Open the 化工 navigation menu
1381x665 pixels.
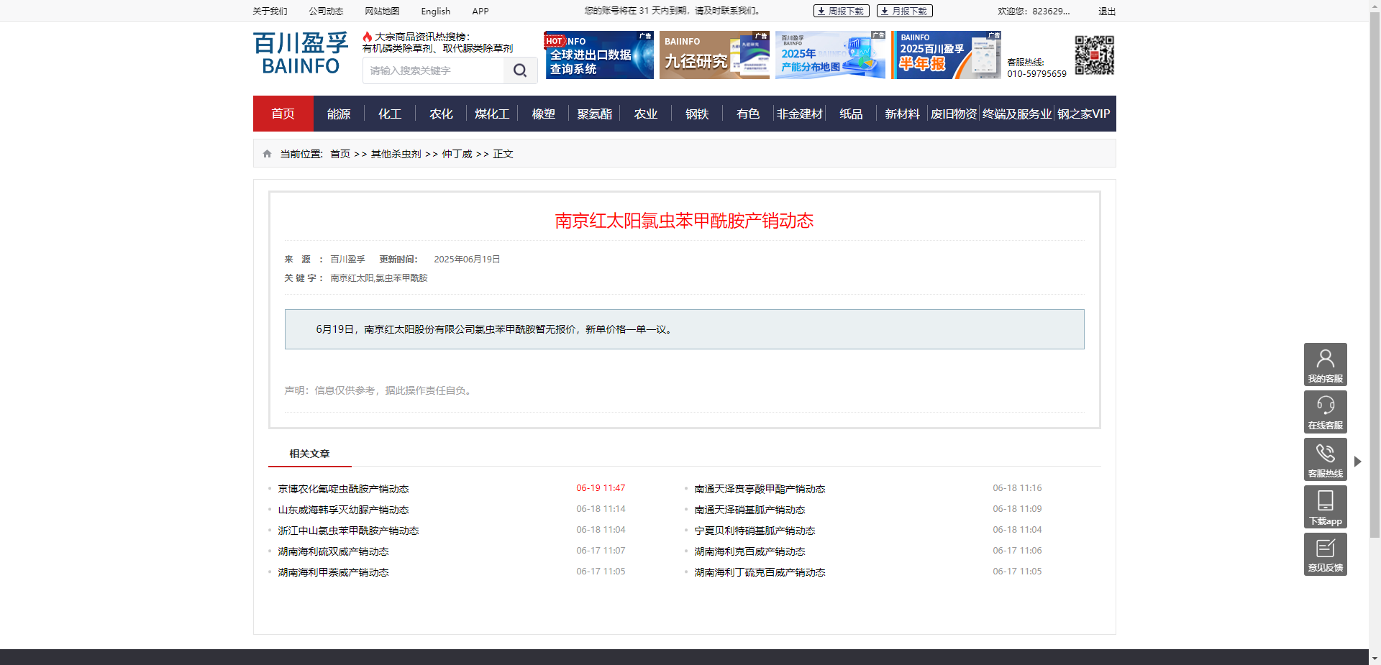[x=390, y=114]
